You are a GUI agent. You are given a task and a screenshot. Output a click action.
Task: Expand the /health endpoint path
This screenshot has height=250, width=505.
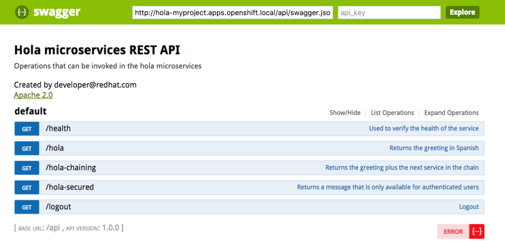tap(58, 128)
